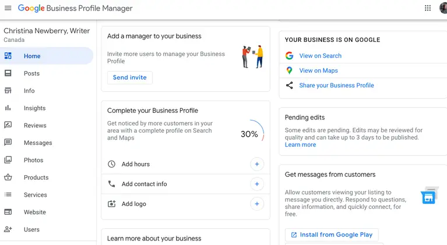Click the 30% profile completion indicator
Screen dimensions: 447x245
point(251,134)
